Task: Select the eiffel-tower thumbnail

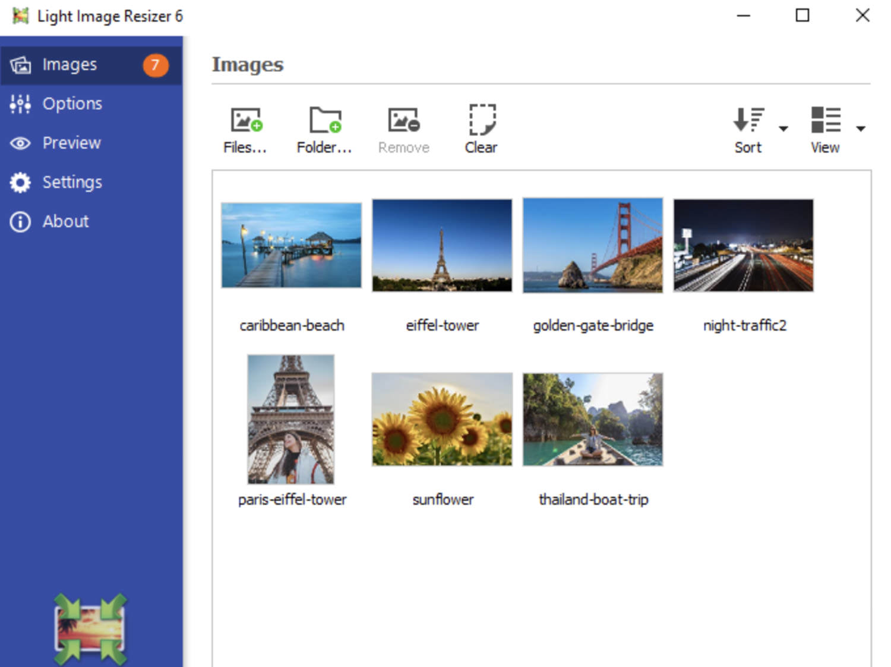Action: (442, 245)
